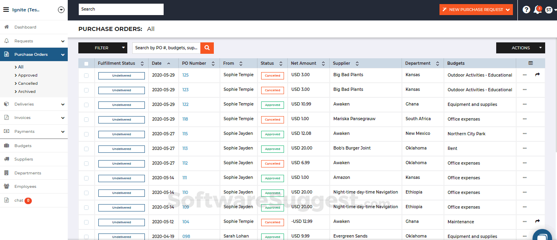The height and width of the screenshot is (240, 557).
Task: Click the top Search input field
Action: click(121, 9)
